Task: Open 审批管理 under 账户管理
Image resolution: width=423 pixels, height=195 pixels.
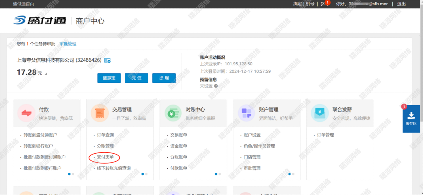Action: click(252, 168)
